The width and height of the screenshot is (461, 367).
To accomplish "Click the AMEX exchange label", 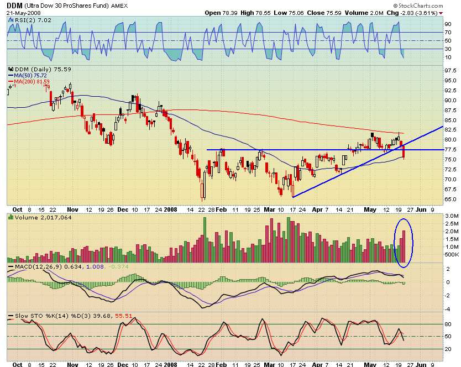I will click(119, 6).
